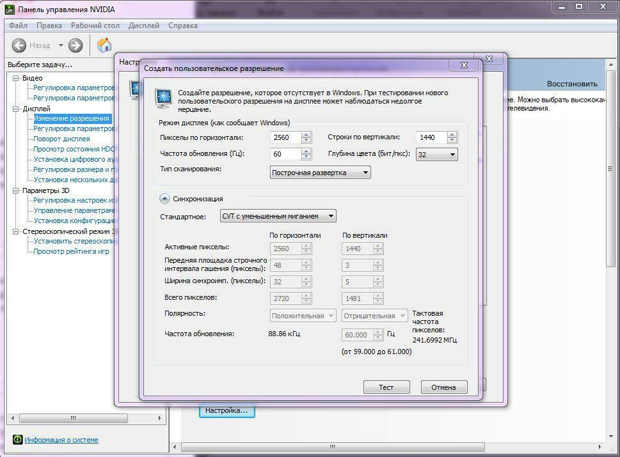This screenshot has height=457, width=620.
Task: Click the Строки по вертикали spinner arrows
Action: point(452,137)
